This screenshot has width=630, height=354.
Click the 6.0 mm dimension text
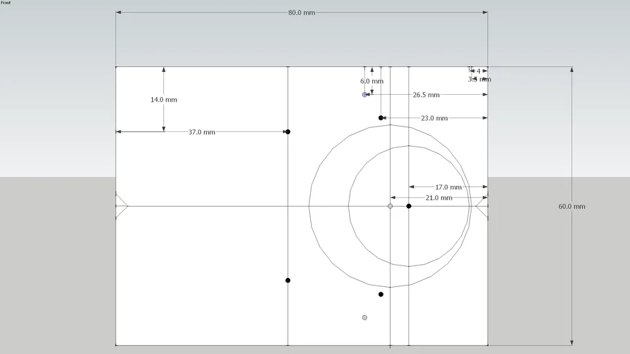[x=372, y=81]
